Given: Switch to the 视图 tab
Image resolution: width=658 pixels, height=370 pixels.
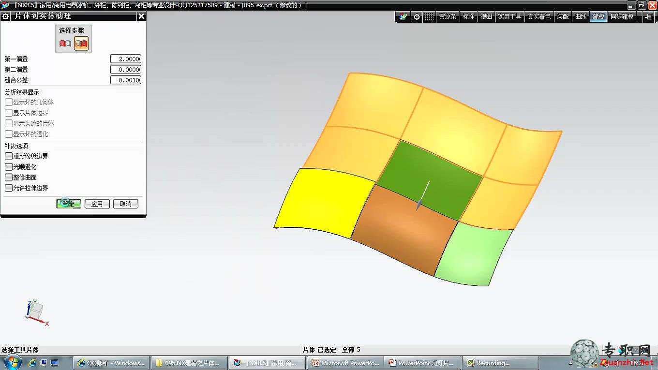Looking at the screenshot, I should point(486,16).
